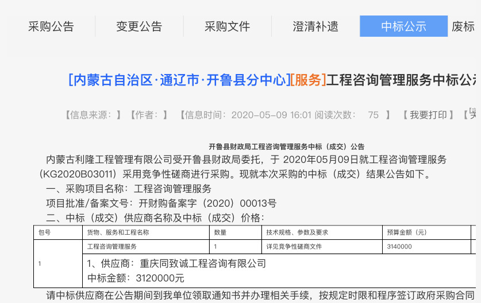
Task: Click the budget cell showing 3140000
Action: click(x=399, y=247)
